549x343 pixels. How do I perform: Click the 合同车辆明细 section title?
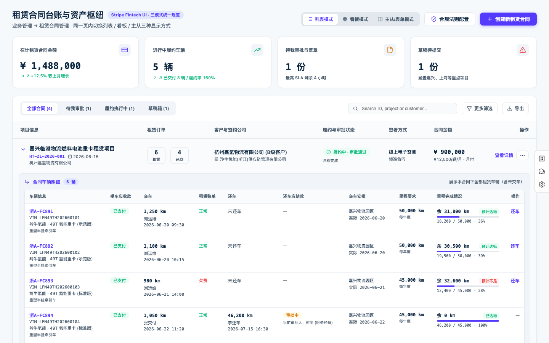coord(47,182)
